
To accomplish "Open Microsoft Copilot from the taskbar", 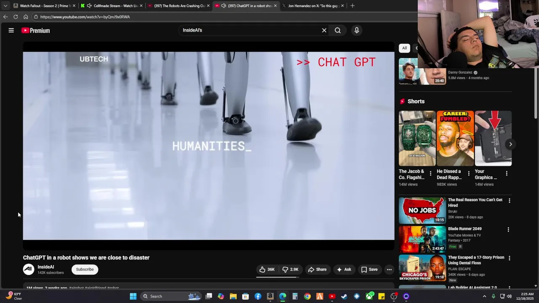I will tap(221, 296).
